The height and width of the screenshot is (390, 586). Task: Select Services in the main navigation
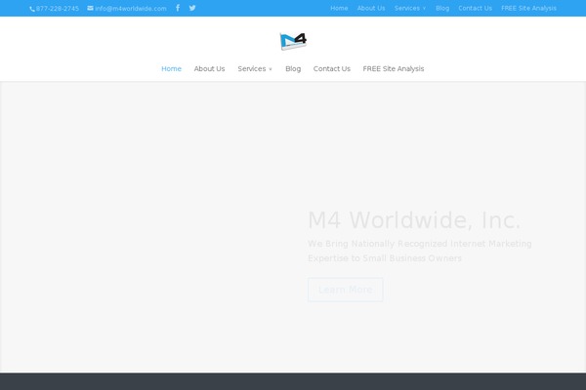[252, 68]
